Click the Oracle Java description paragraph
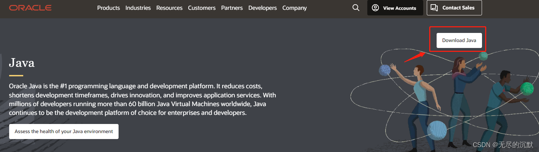The image size is (539, 152). (142, 99)
